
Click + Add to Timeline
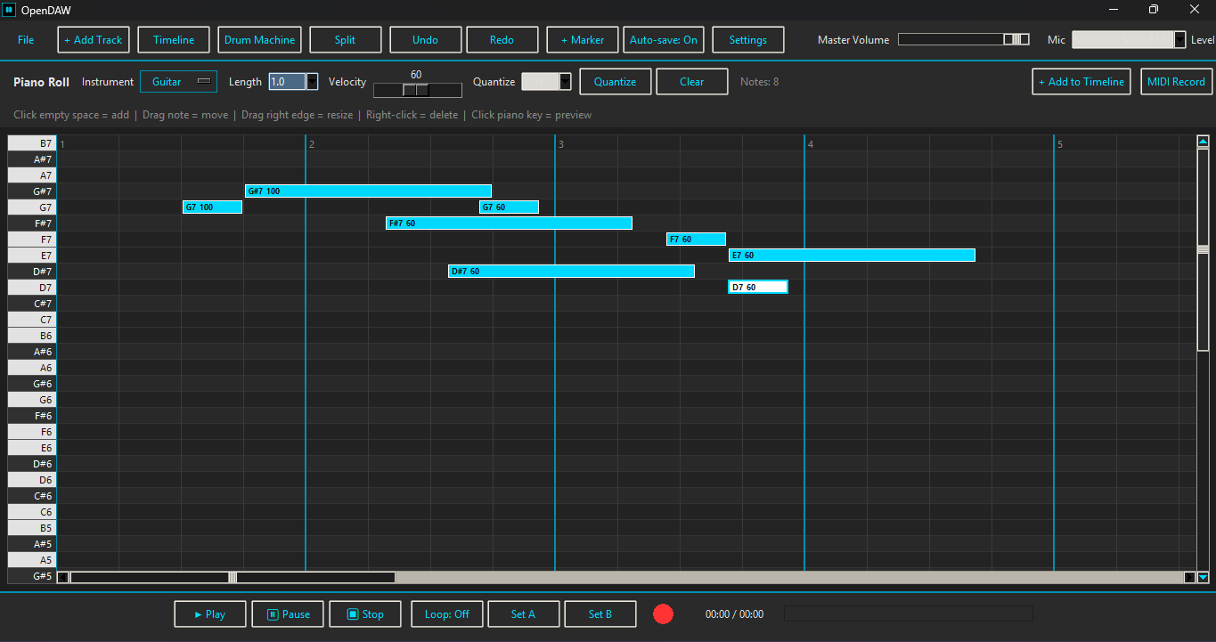coord(1081,81)
